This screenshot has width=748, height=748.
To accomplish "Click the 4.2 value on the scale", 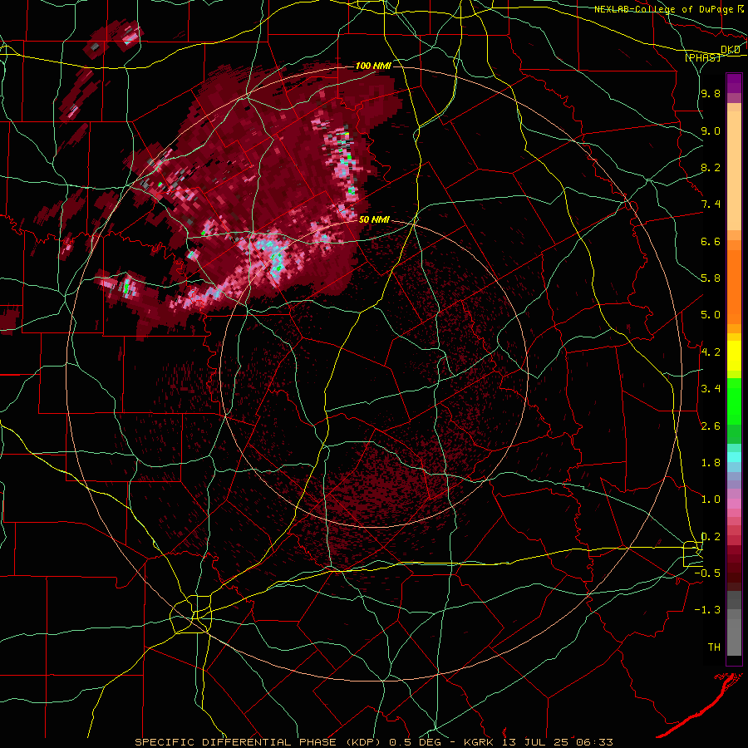I will pyautogui.click(x=711, y=352).
